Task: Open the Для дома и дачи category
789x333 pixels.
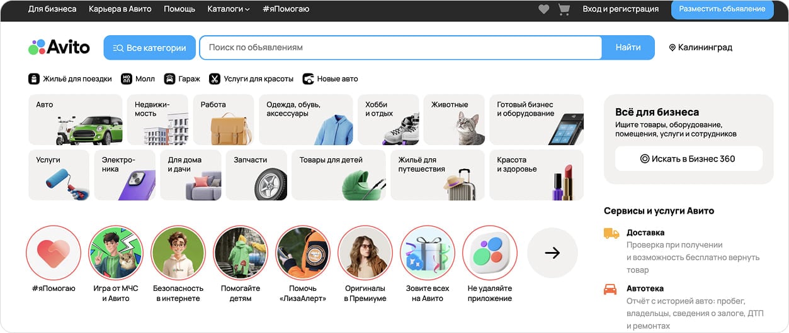Action: pyautogui.click(x=191, y=175)
